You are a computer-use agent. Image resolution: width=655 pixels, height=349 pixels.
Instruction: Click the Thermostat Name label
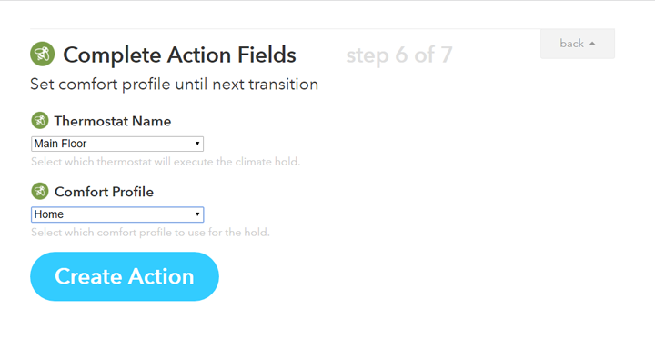[113, 121]
